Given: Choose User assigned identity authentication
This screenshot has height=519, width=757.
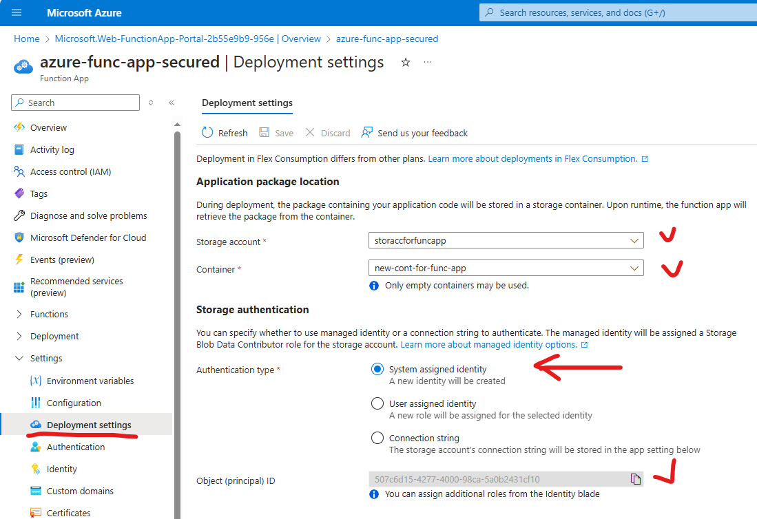Looking at the screenshot, I should pos(377,403).
